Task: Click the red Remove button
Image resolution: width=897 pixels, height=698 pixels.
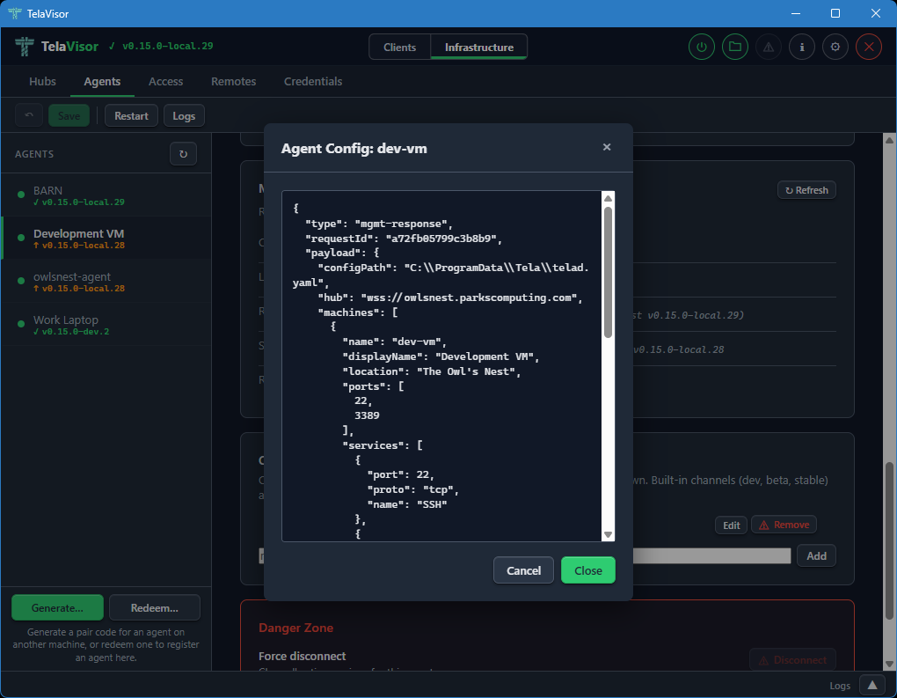Action: point(784,525)
